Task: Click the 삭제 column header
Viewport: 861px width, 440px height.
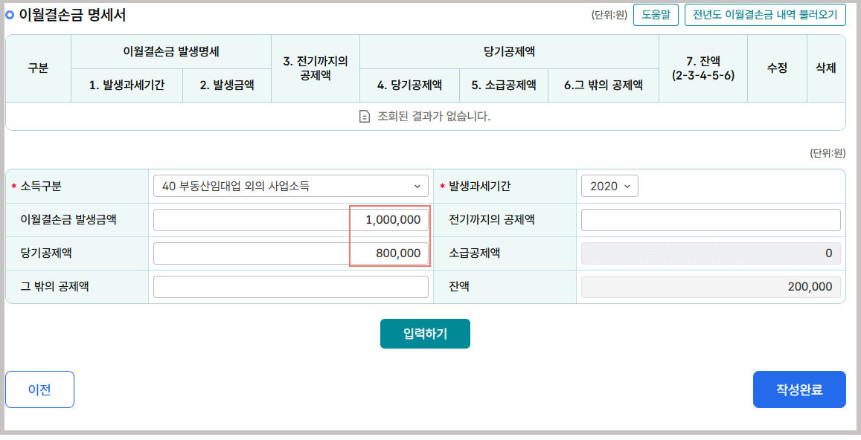Action: [826, 68]
